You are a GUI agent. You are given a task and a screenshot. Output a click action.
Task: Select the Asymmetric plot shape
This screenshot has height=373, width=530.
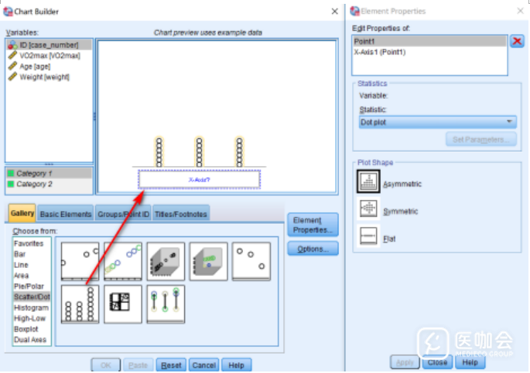(x=368, y=183)
